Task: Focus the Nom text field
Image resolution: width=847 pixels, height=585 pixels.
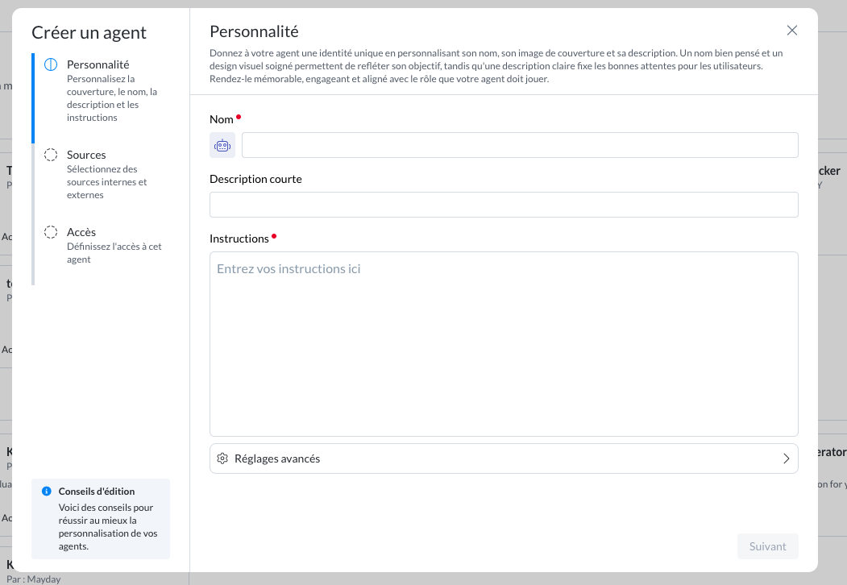Action: 520,145
